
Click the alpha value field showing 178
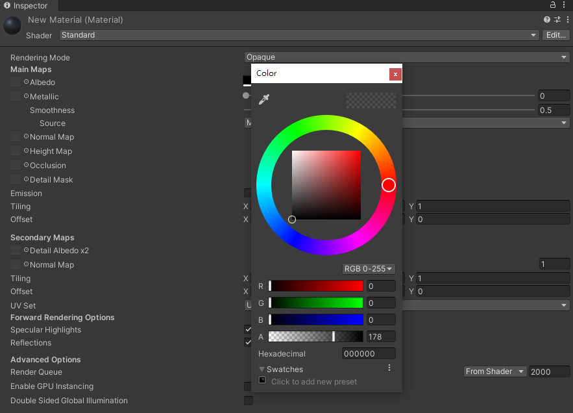point(381,336)
